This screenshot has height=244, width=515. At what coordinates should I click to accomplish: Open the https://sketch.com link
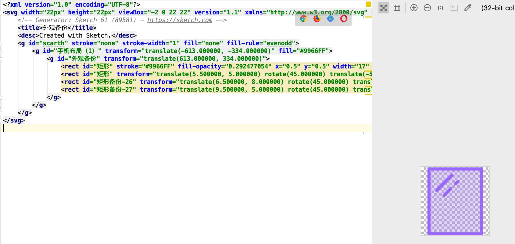pos(180,20)
